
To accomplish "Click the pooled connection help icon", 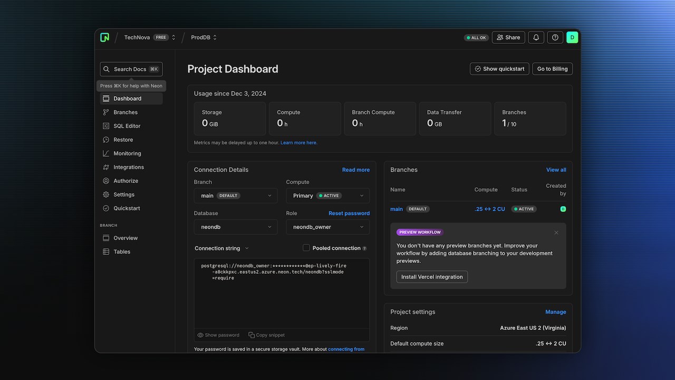I will click(x=364, y=249).
